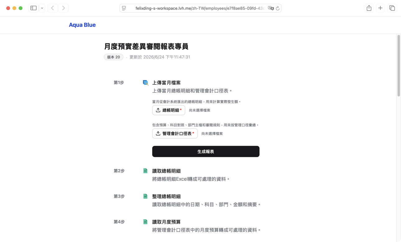Click the translate icon in address bar

tap(271, 8)
